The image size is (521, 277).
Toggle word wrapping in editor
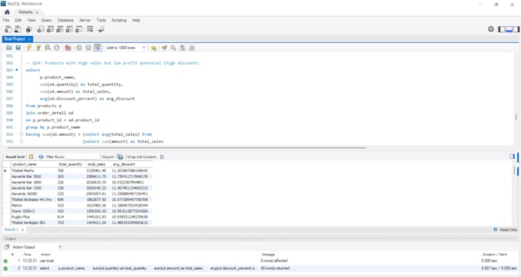[192, 48]
